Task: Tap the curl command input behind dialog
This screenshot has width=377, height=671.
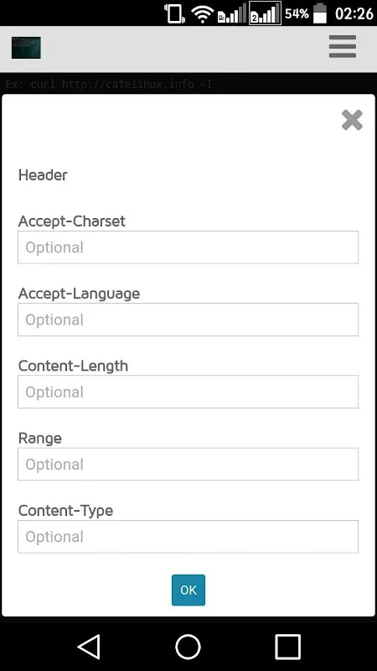Action: coord(188,83)
